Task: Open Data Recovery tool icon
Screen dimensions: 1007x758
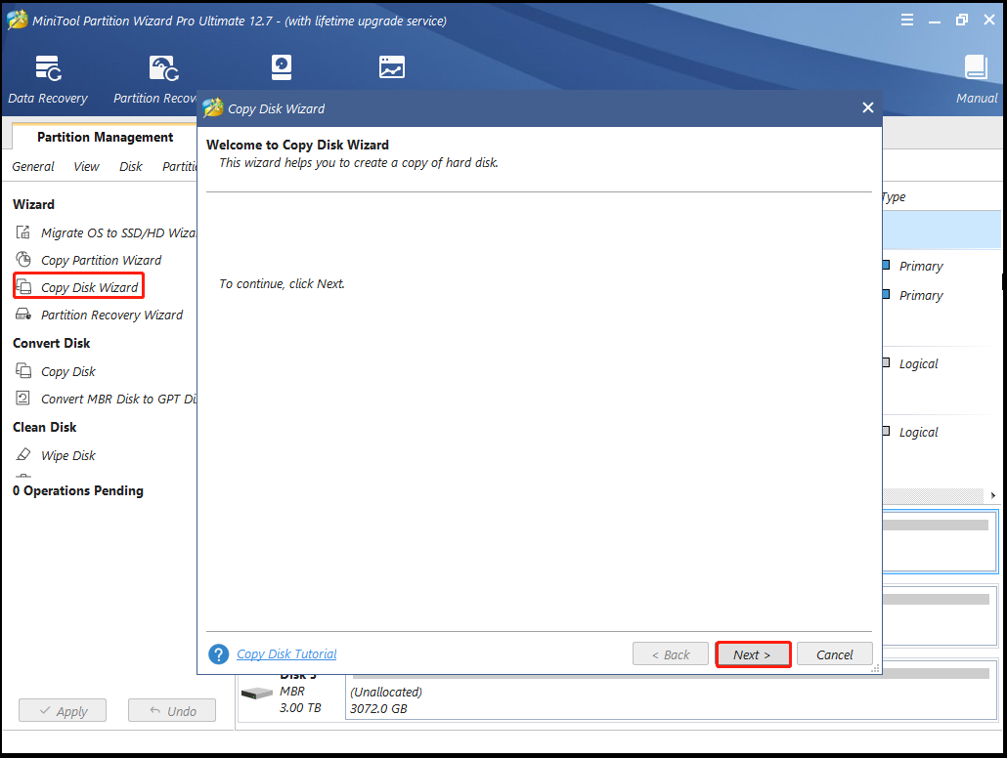Action: coord(48,68)
